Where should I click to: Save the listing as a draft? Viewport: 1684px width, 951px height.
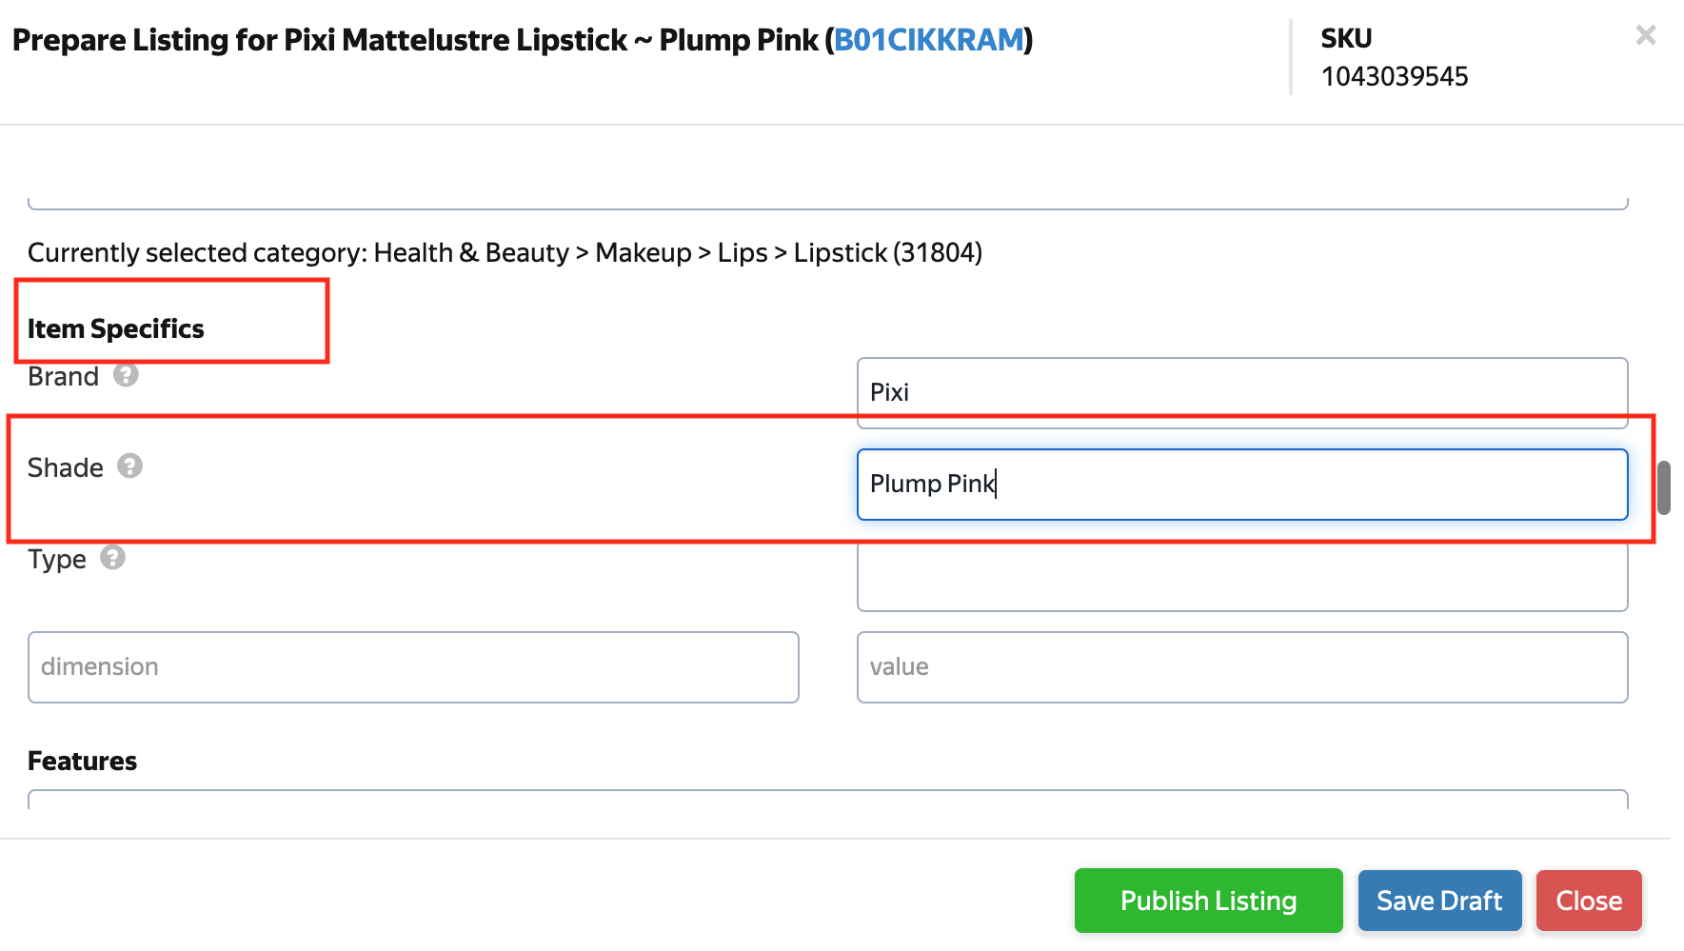(1439, 901)
